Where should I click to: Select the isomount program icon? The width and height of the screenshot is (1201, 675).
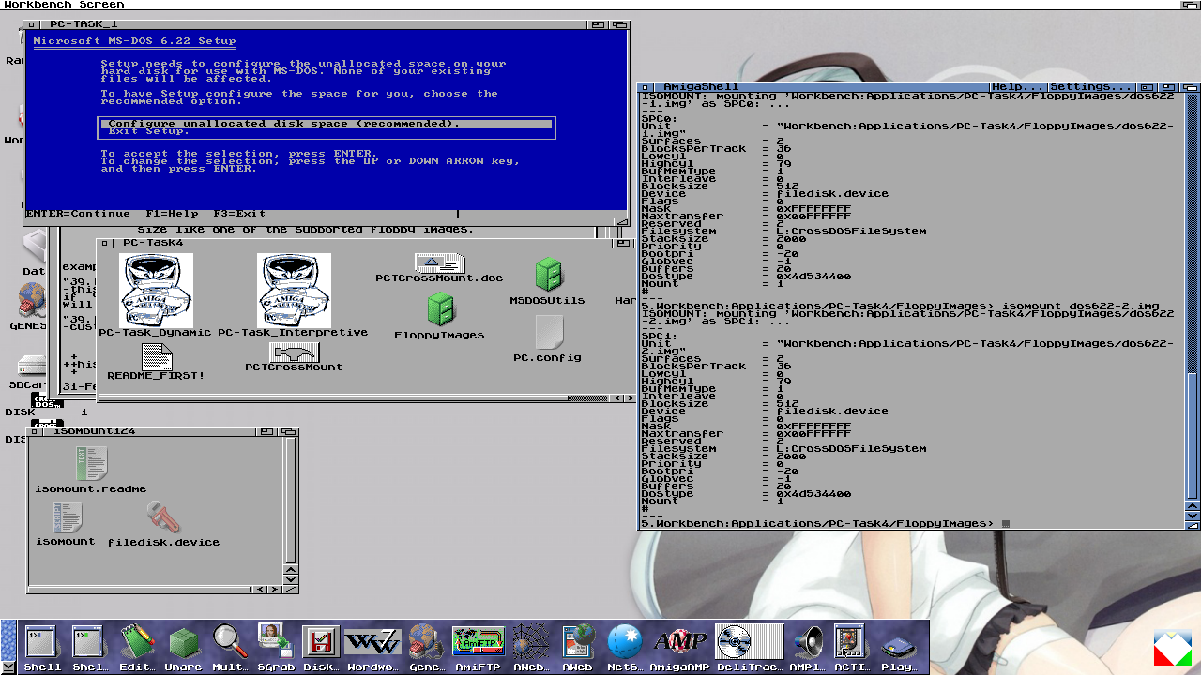66,517
